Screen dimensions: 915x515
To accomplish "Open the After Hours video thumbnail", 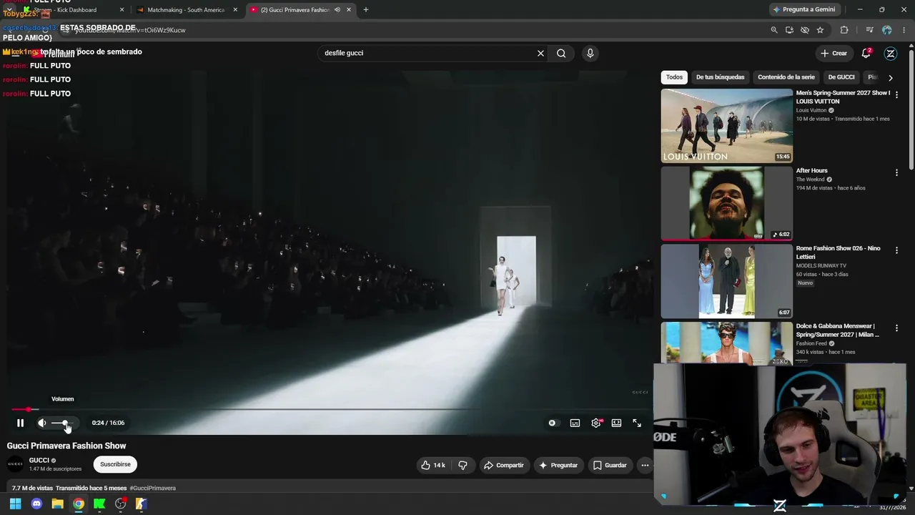I will click(727, 203).
